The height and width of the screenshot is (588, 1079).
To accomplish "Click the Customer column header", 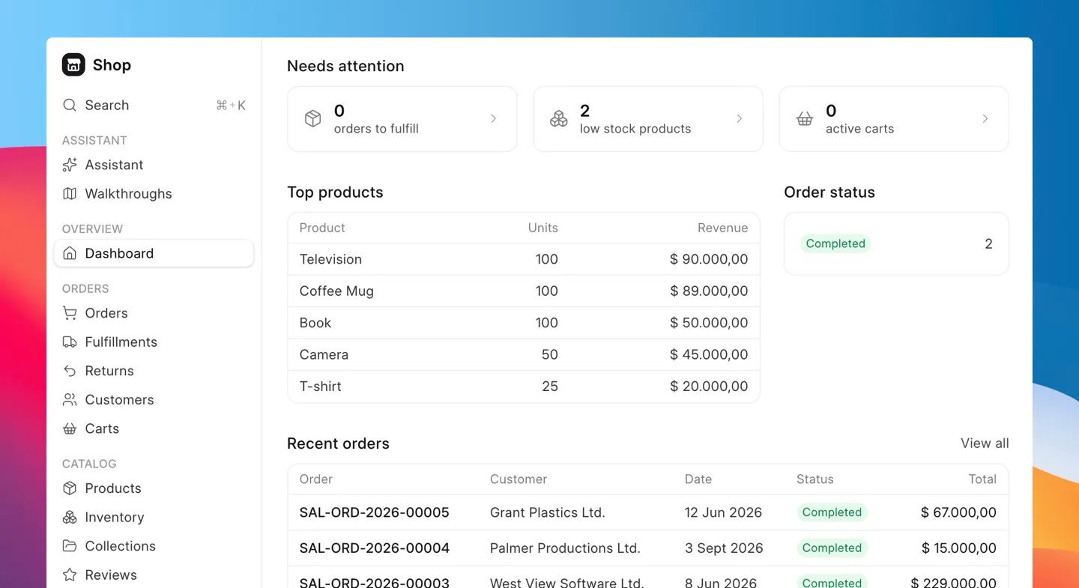I will 519,479.
